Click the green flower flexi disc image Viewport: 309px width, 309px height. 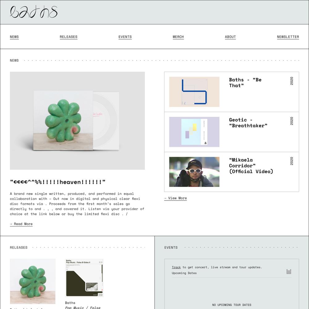(x=77, y=121)
